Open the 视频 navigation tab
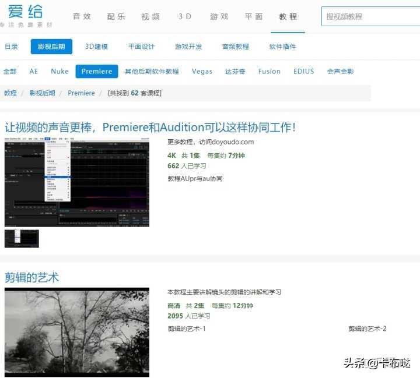Viewport: 420px width, 378px height. 150,16
